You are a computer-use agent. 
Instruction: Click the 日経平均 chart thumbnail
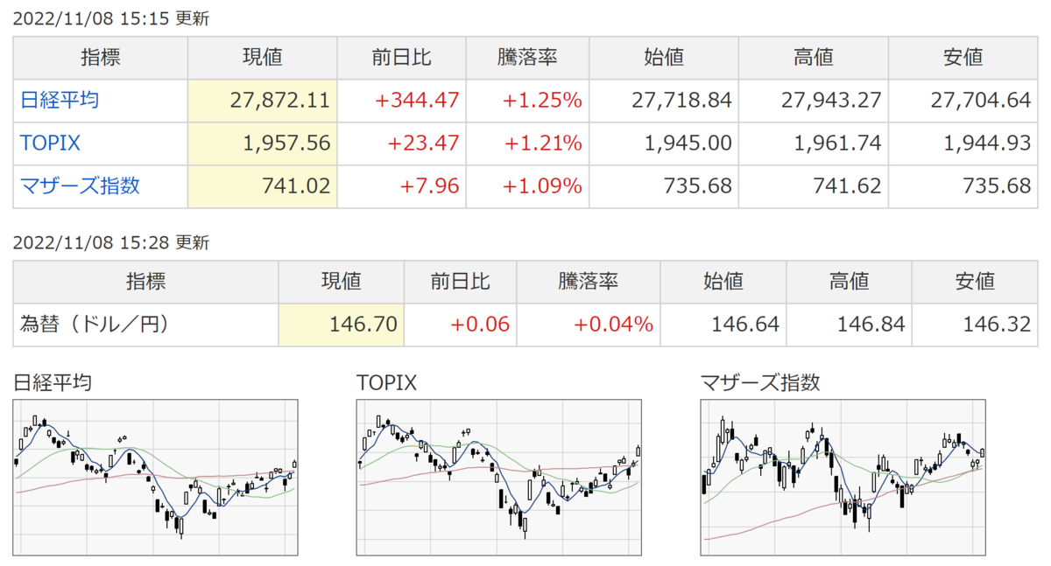[x=156, y=478]
